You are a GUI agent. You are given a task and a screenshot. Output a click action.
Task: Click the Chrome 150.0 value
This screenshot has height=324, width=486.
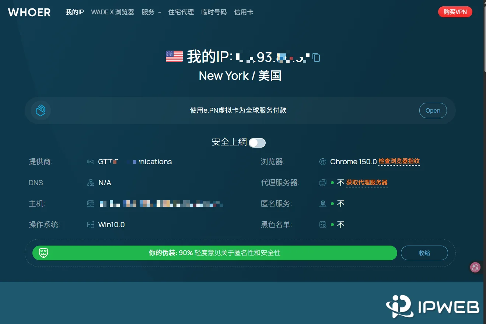[353, 162]
